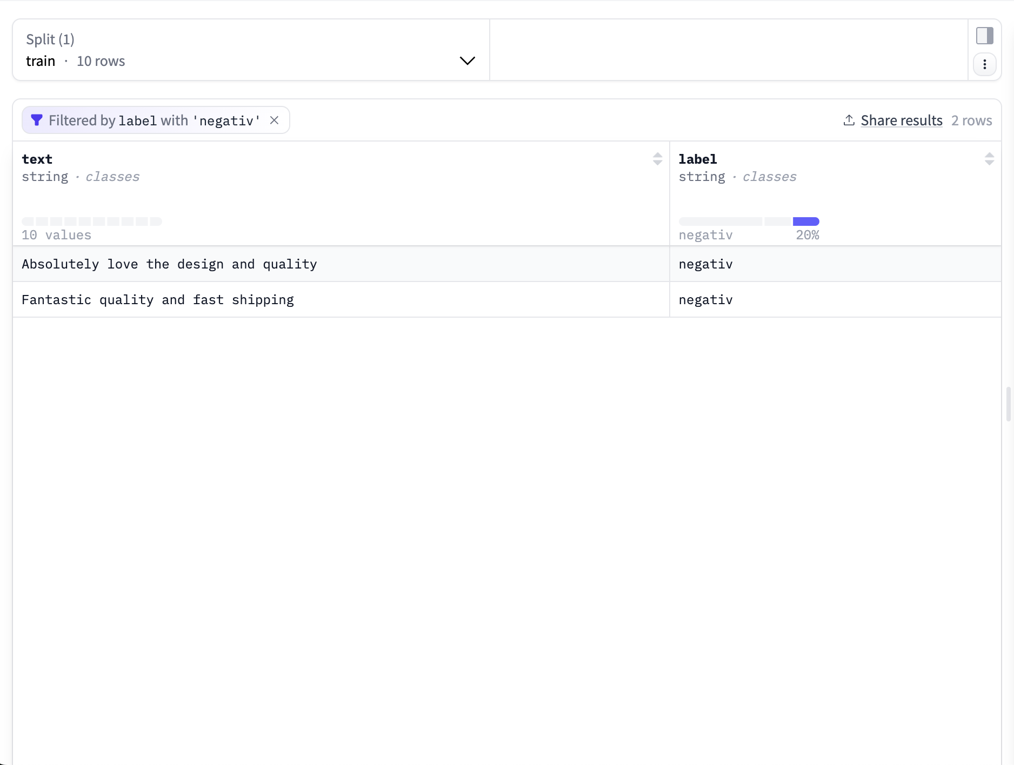
Task: Click the filter chip funnel badge
Action: click(37, 120)
